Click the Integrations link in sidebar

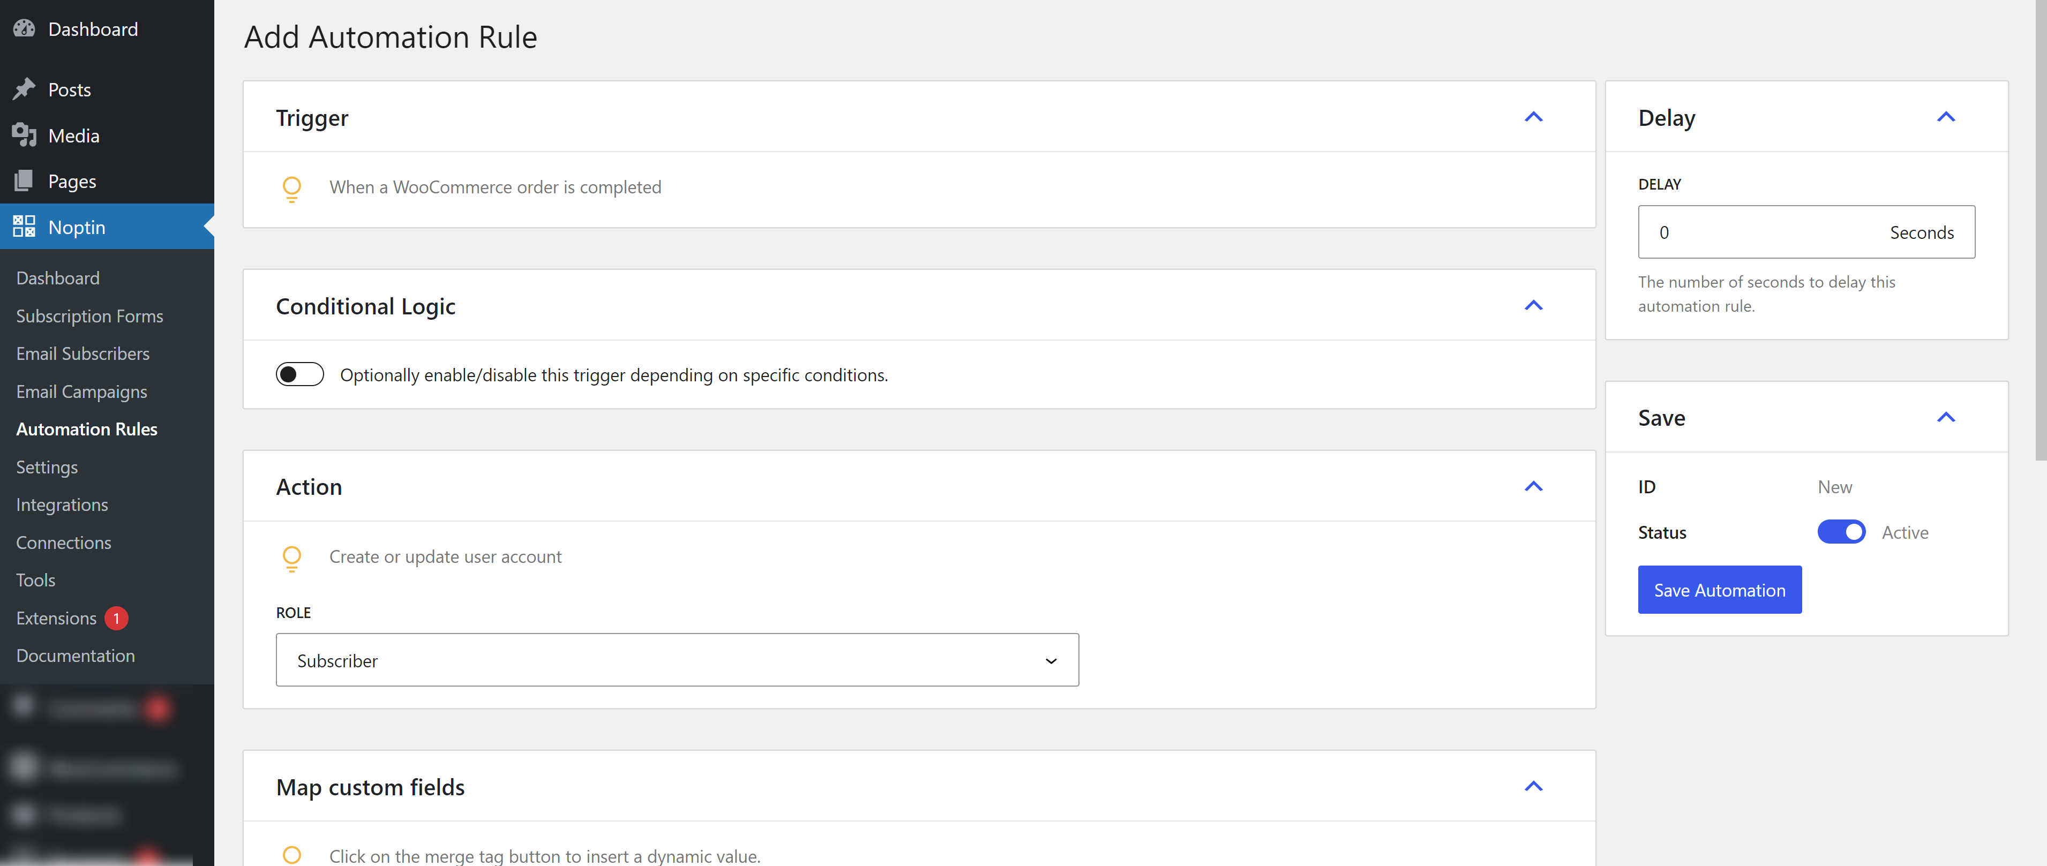[x=63, y=503]
